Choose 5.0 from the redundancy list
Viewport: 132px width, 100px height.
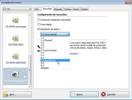pyautogui.click(x=55, y=55)
